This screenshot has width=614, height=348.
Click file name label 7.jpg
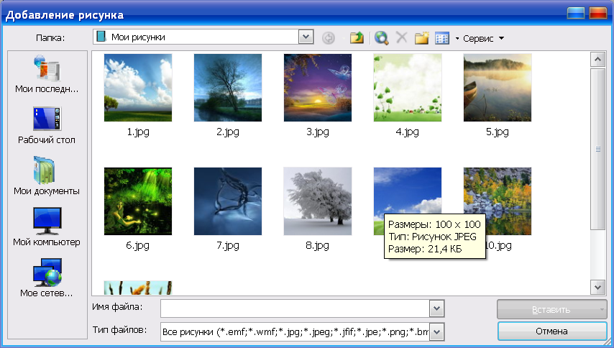tap(228, 245)
